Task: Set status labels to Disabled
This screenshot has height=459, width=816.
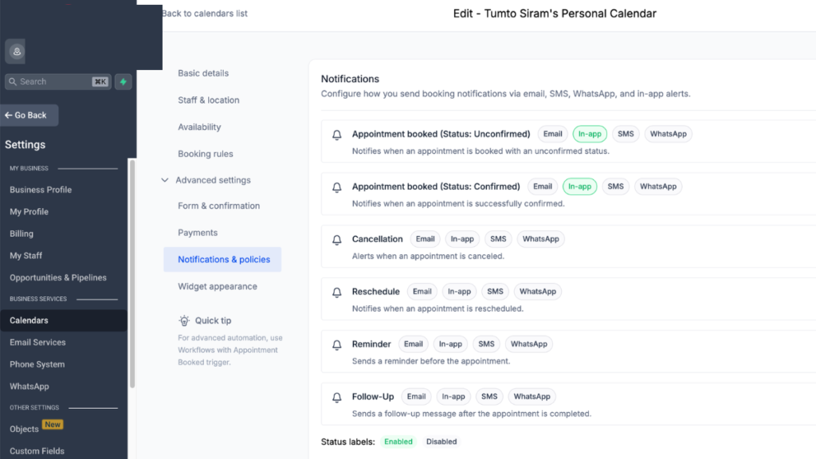Action: point(441,441)
